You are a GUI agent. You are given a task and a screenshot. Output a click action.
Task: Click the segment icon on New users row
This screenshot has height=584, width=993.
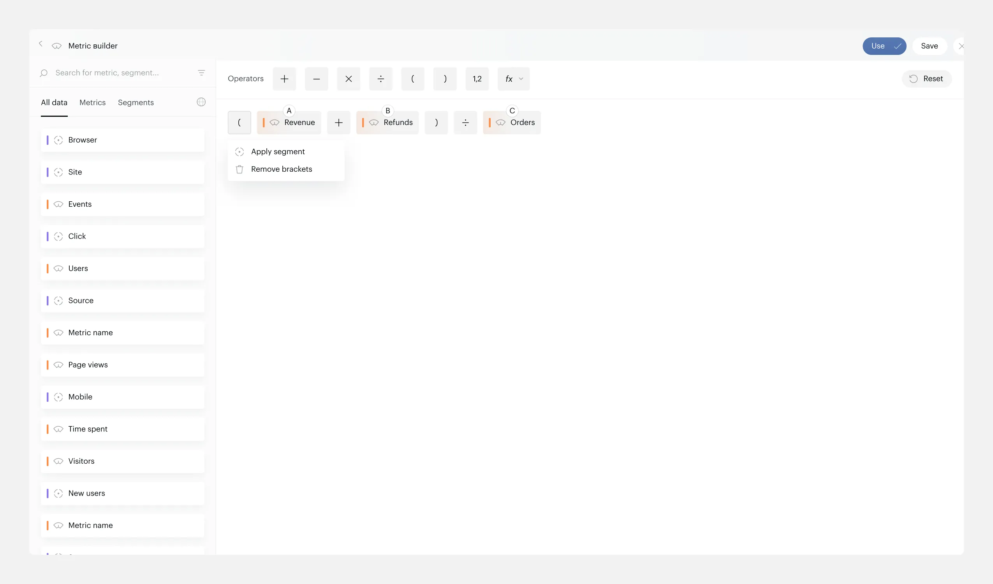tap(58, 494)
